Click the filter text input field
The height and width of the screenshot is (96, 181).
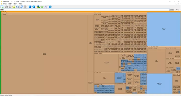tap(86, 10)
